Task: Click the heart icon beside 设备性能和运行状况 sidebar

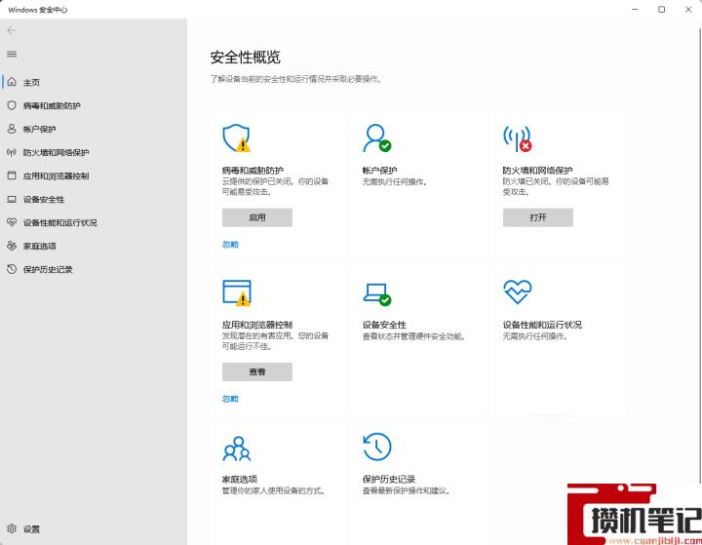Action: (x=12, y=222)
